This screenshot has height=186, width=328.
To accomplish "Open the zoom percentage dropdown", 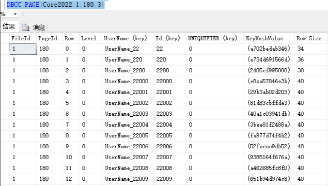I will point(15,14).
